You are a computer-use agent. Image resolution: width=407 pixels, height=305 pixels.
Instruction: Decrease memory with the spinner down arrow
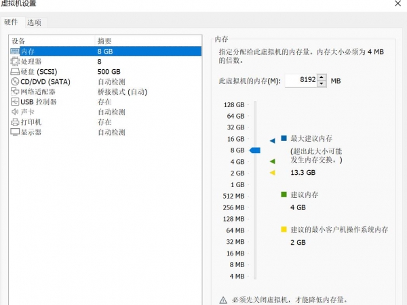coord(322,83)
